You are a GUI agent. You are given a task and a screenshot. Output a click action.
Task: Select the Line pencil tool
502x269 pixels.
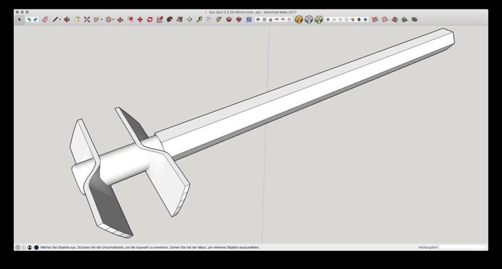(x=55, y=19)
